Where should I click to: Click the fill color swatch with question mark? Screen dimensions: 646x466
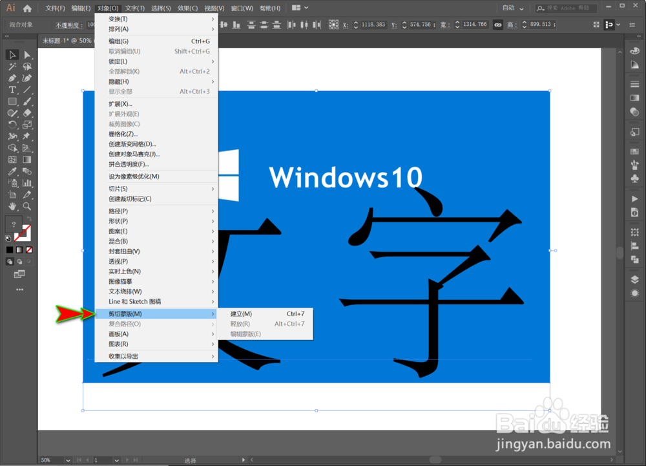point(14,224)
